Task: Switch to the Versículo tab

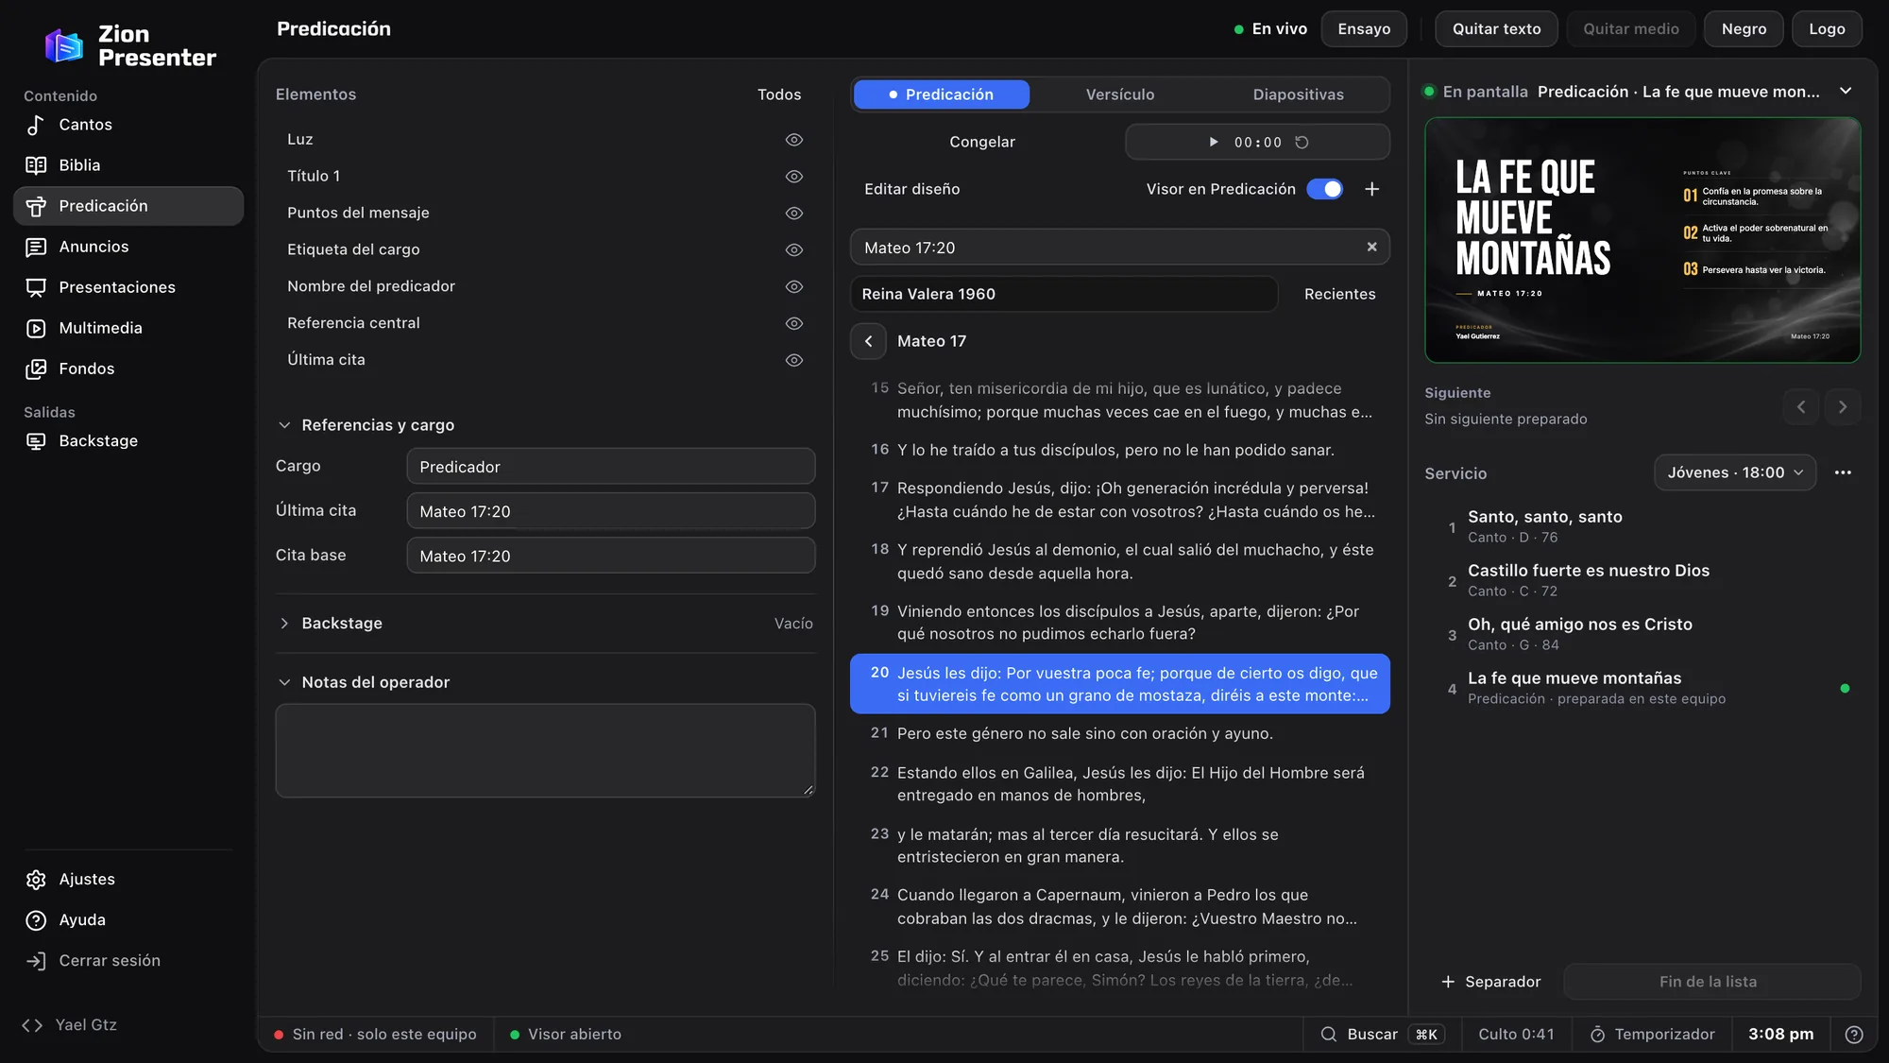Action: [x=1120, y=94]
